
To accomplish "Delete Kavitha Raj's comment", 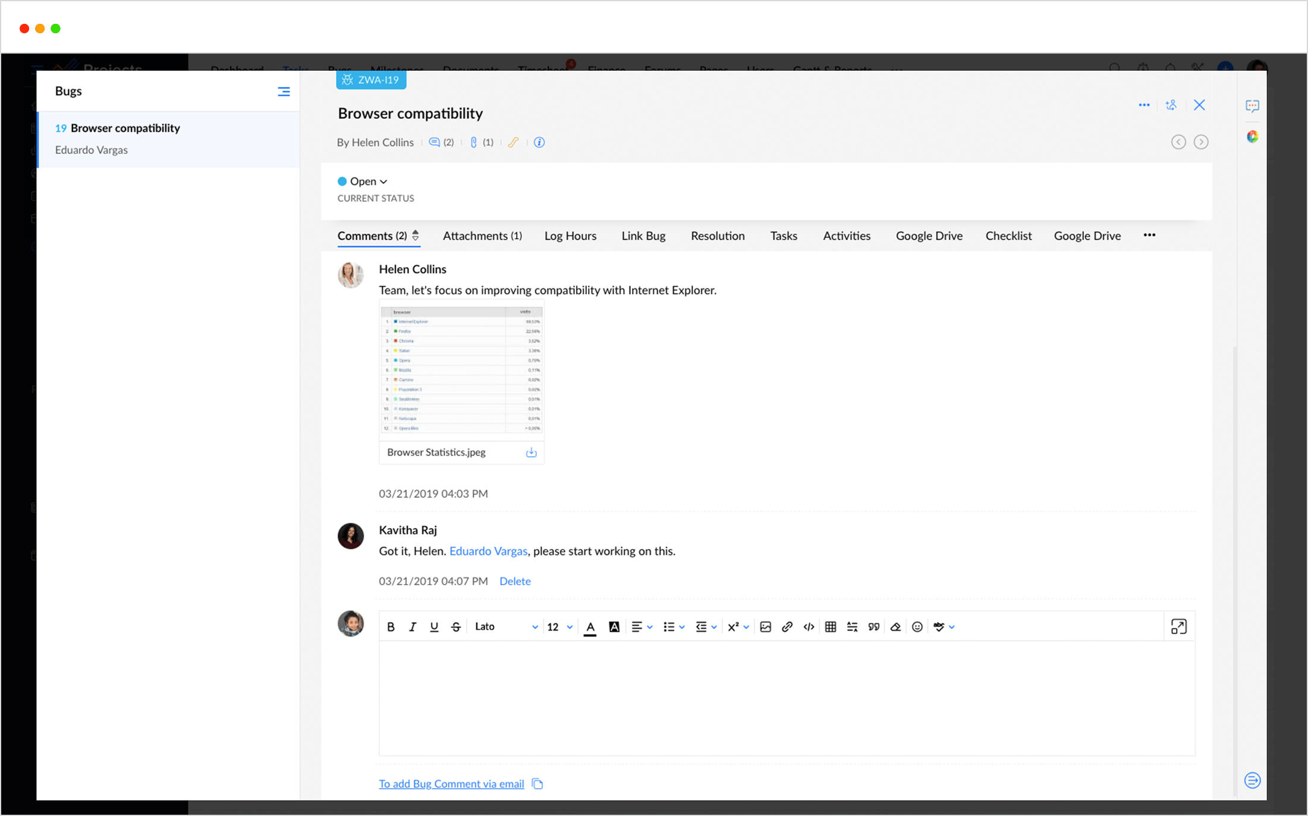I will point(515,581).
